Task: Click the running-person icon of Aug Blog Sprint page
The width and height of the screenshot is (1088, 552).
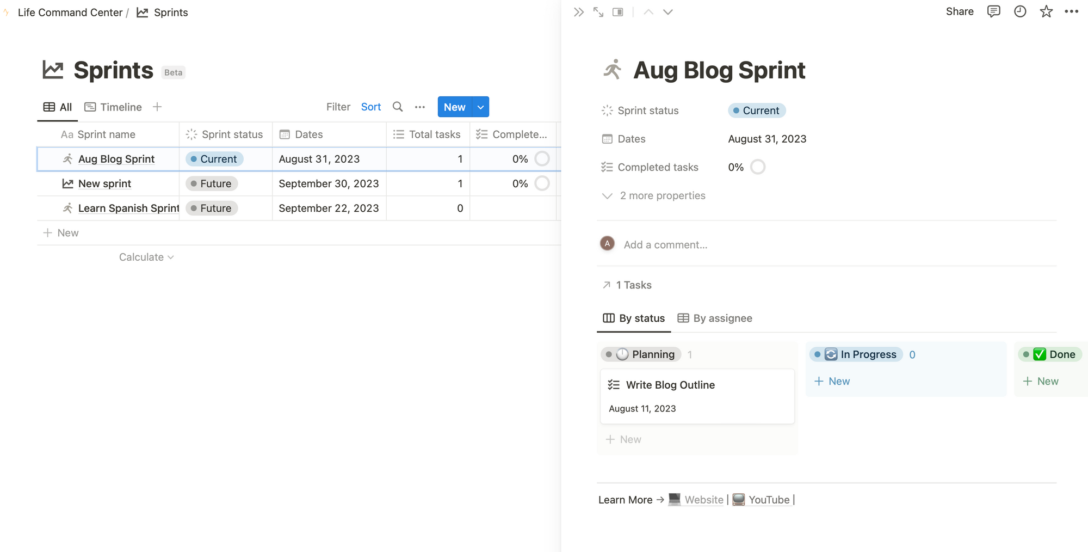Action: click(x=613, y=70)
